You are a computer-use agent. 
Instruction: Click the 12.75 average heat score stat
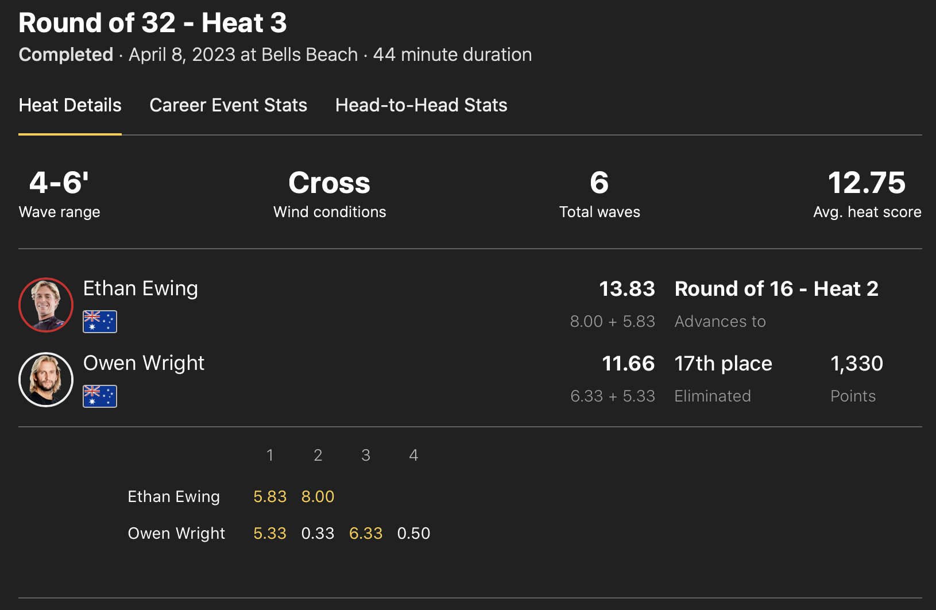click(867, 183)
